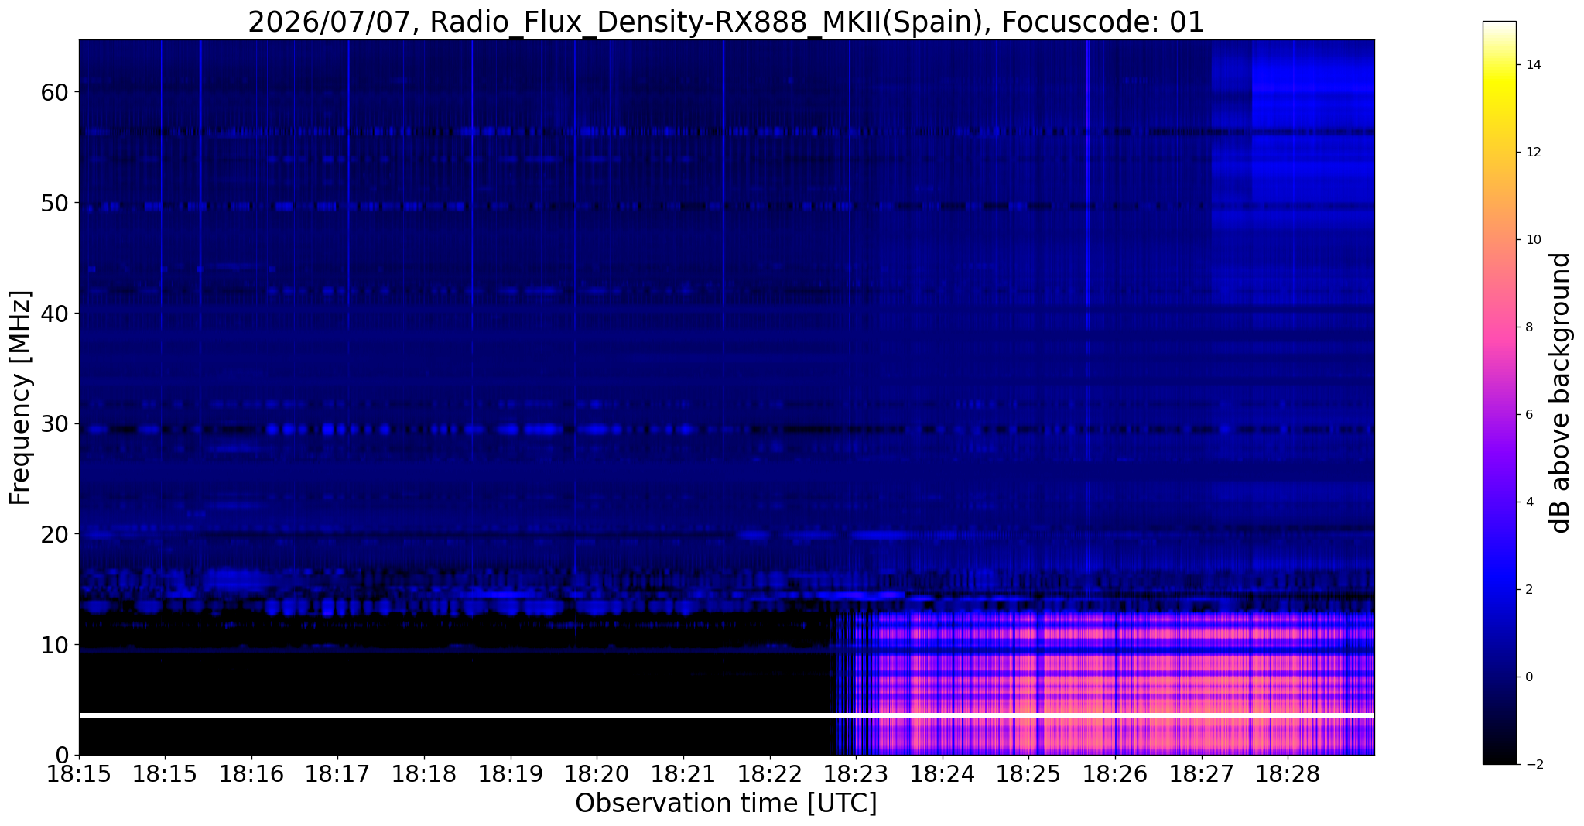Click the Observation time [UTC] axis label
This screenshot has width=1584, height=826.
pos(726,804)
